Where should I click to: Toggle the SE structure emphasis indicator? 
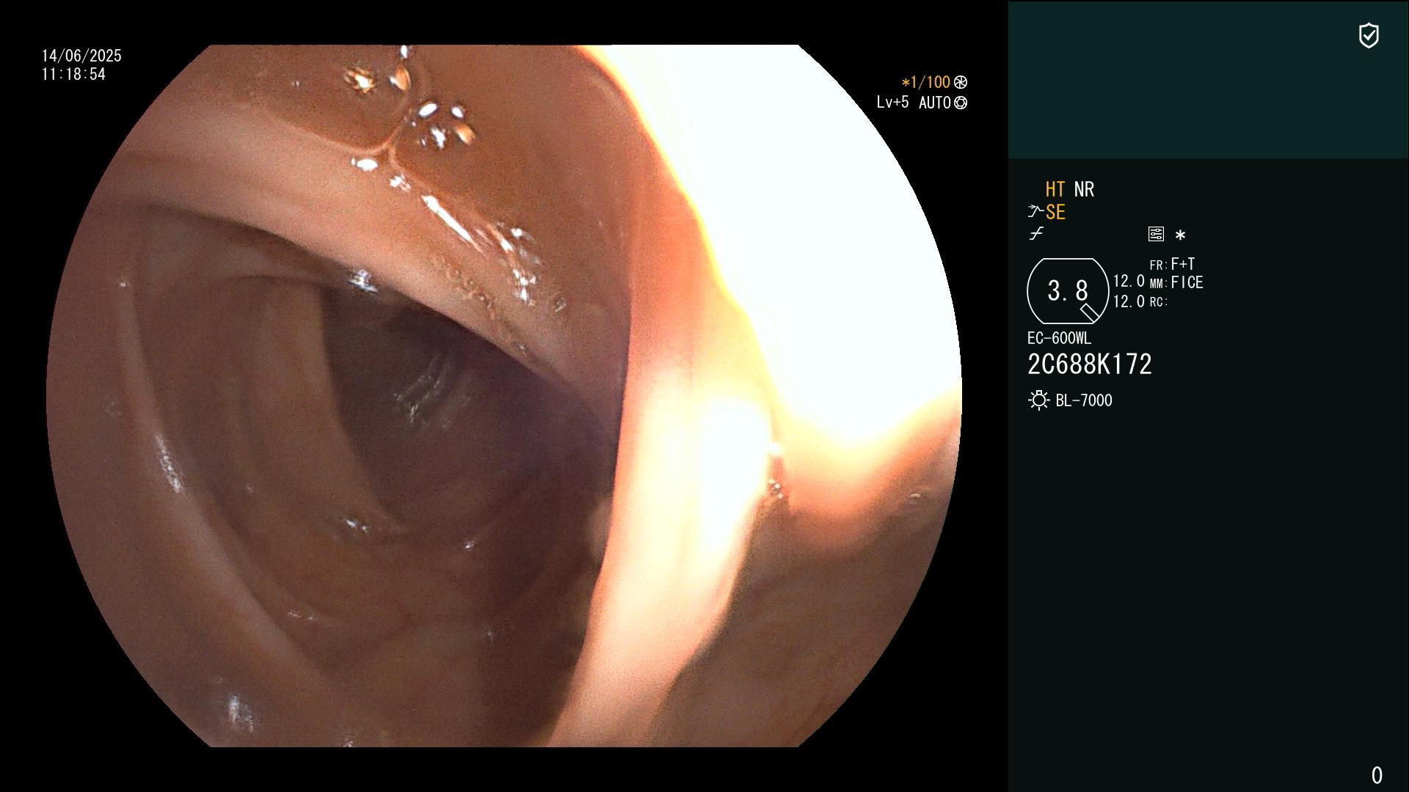coord(1055,213)
